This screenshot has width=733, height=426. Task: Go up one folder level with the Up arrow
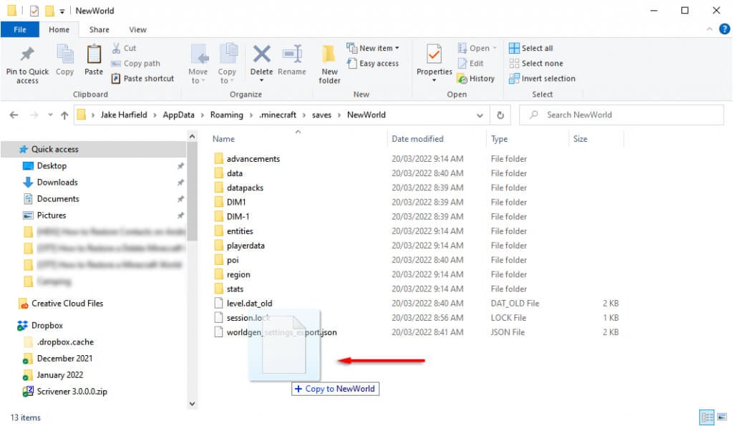coord(64,115)
